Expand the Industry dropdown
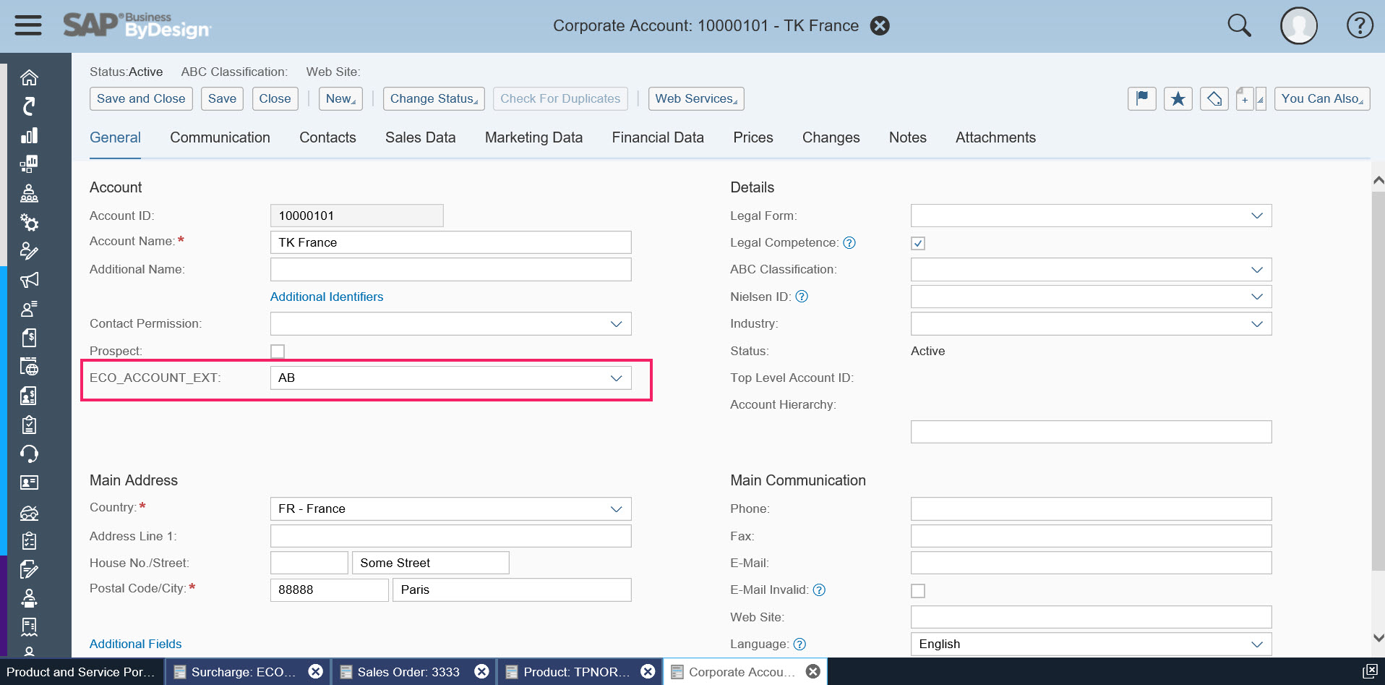 [x=1256, y=323]
